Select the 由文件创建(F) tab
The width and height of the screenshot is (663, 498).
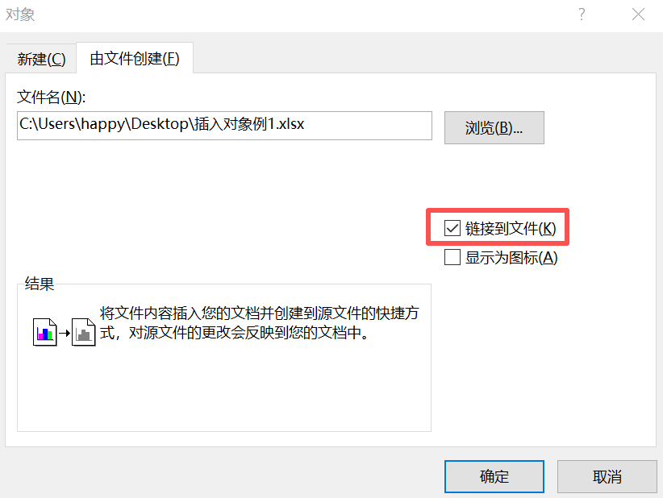tap(135, 58)
